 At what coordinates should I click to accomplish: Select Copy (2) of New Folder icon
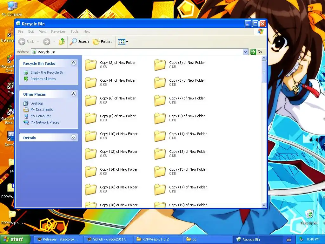coord(91,65)
